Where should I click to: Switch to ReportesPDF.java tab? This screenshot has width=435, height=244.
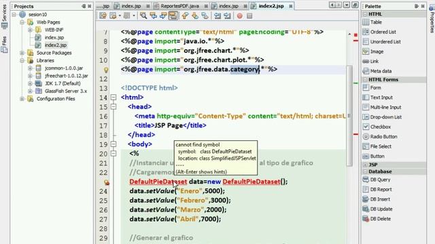pyautogui.click(x=179, y=6)
